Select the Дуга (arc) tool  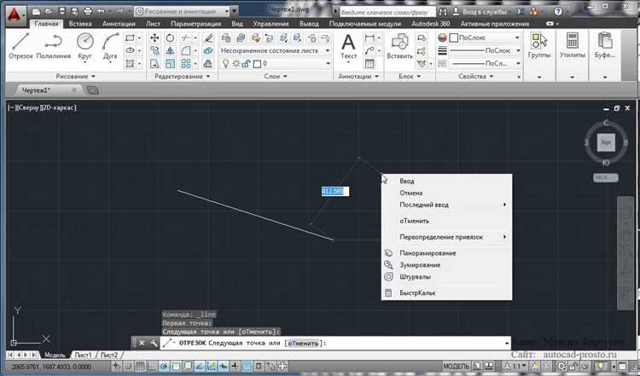[110, 47]
